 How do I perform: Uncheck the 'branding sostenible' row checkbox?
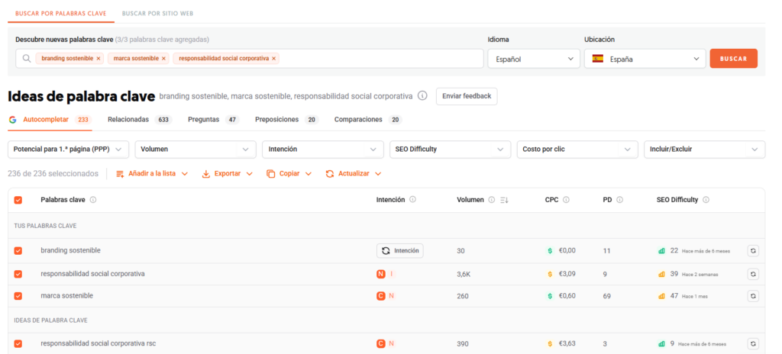[18, 250]
